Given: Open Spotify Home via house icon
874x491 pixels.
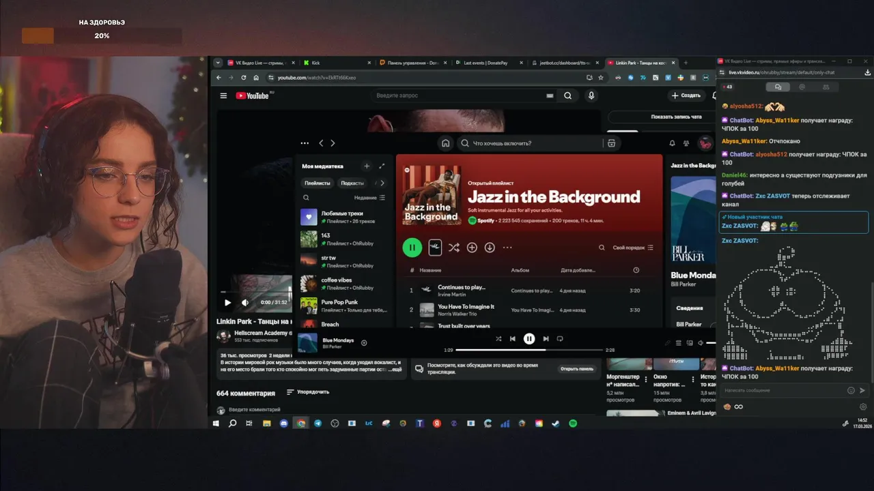Looking at the screenshot, I should coord(446,143).
